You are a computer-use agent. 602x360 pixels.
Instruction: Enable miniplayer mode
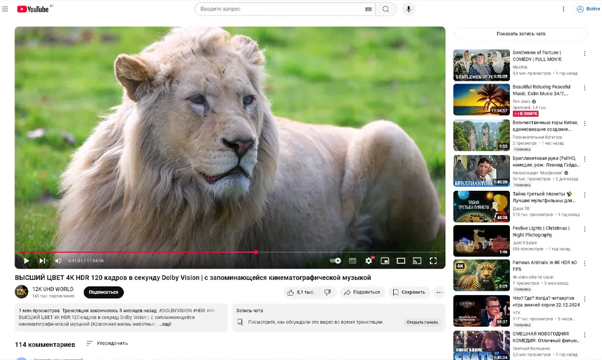point(385,261)
